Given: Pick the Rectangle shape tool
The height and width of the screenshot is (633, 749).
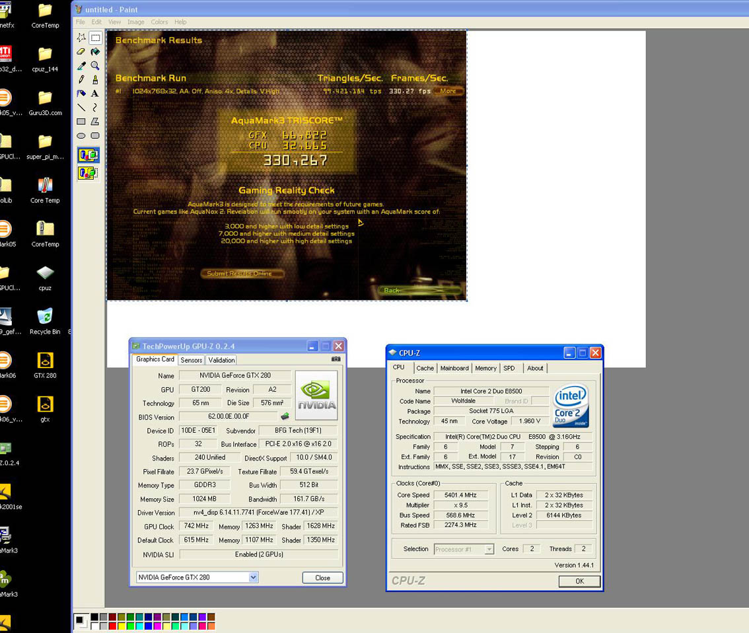Looking at the screenshot, I should (81, 122).
